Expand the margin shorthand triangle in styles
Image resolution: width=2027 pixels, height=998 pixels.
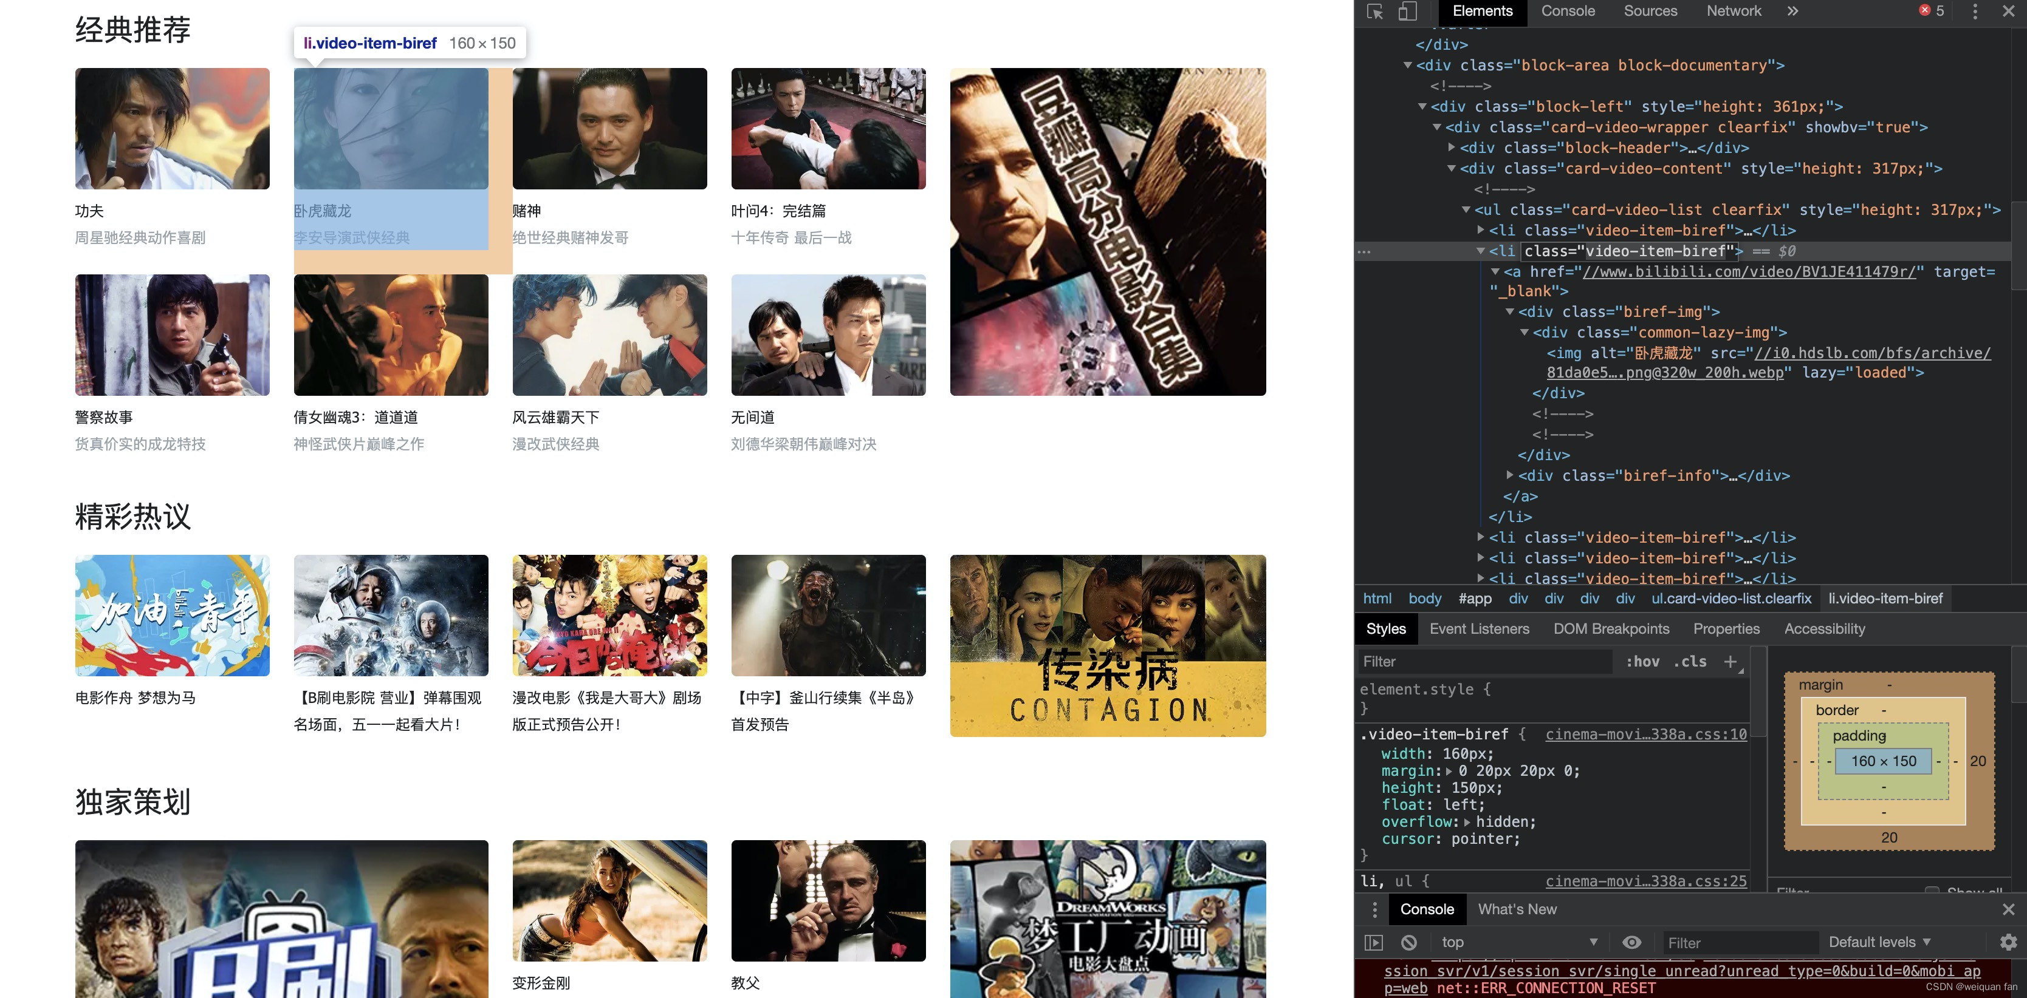pos(1449,772)
